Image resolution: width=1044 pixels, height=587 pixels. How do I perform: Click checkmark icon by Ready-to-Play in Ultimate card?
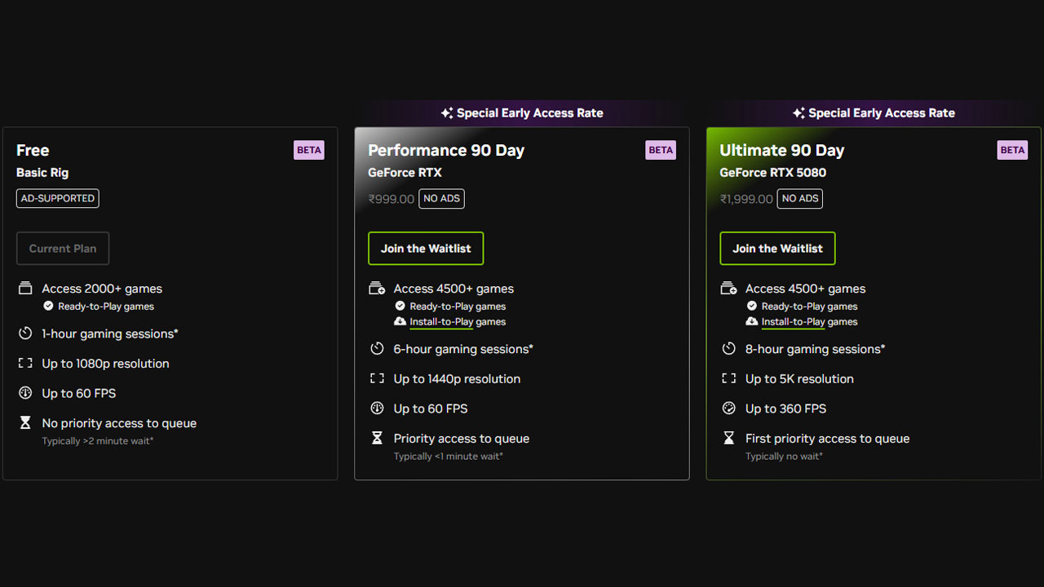(751, 307)
